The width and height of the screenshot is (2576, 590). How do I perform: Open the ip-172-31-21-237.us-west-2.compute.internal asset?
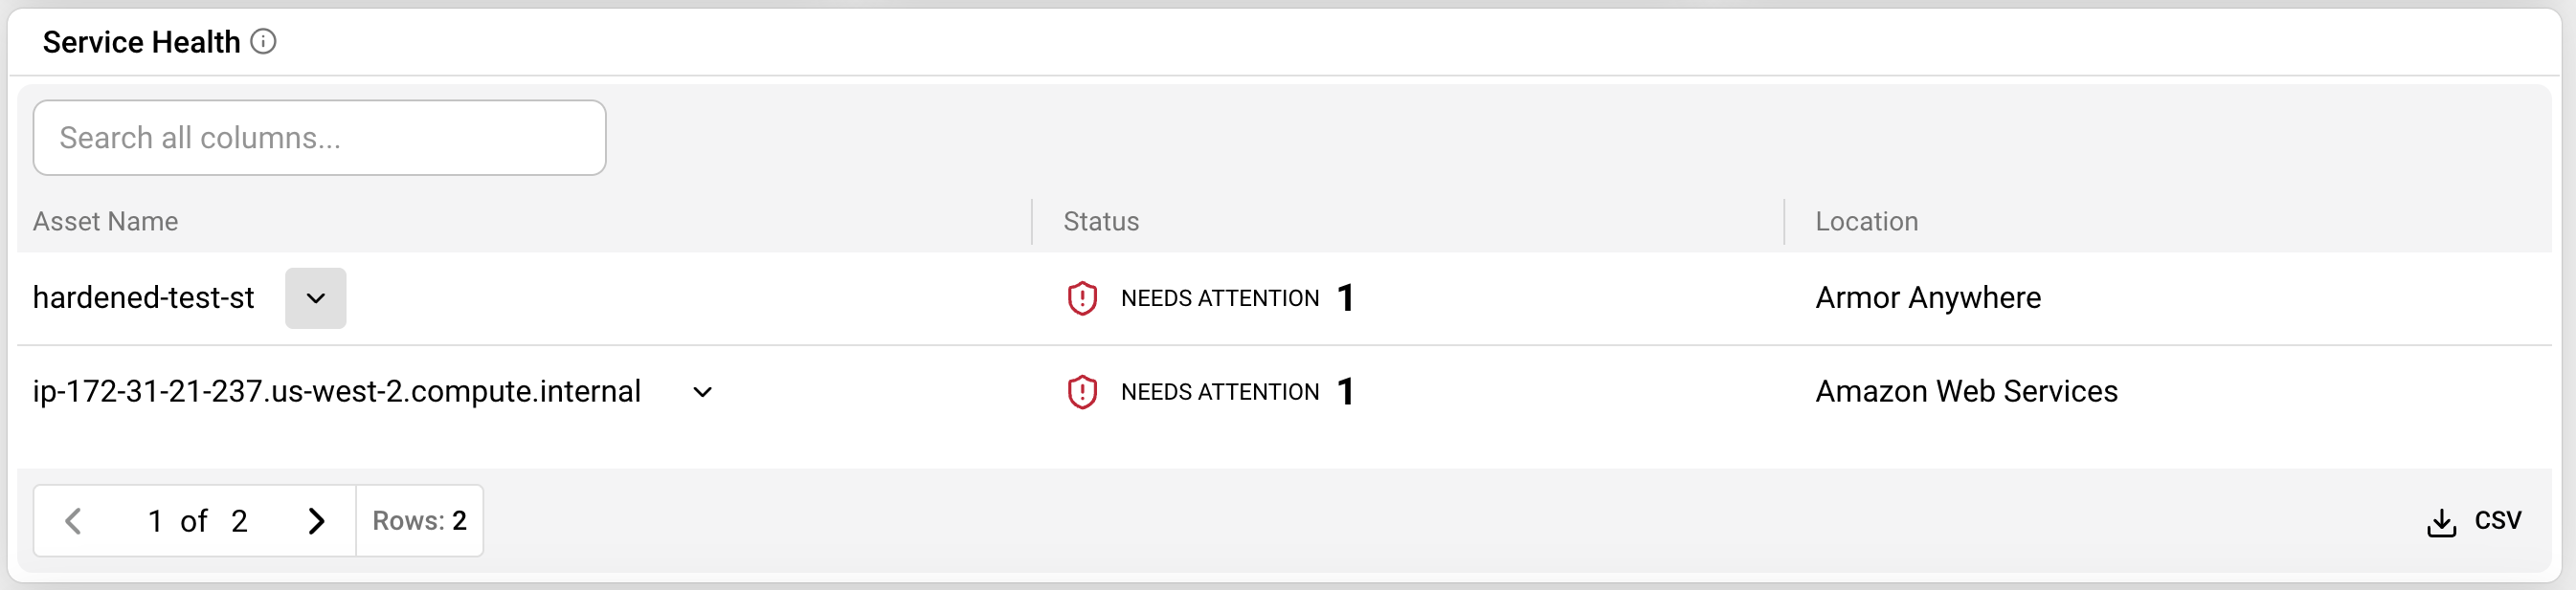[x=336, y=391]
